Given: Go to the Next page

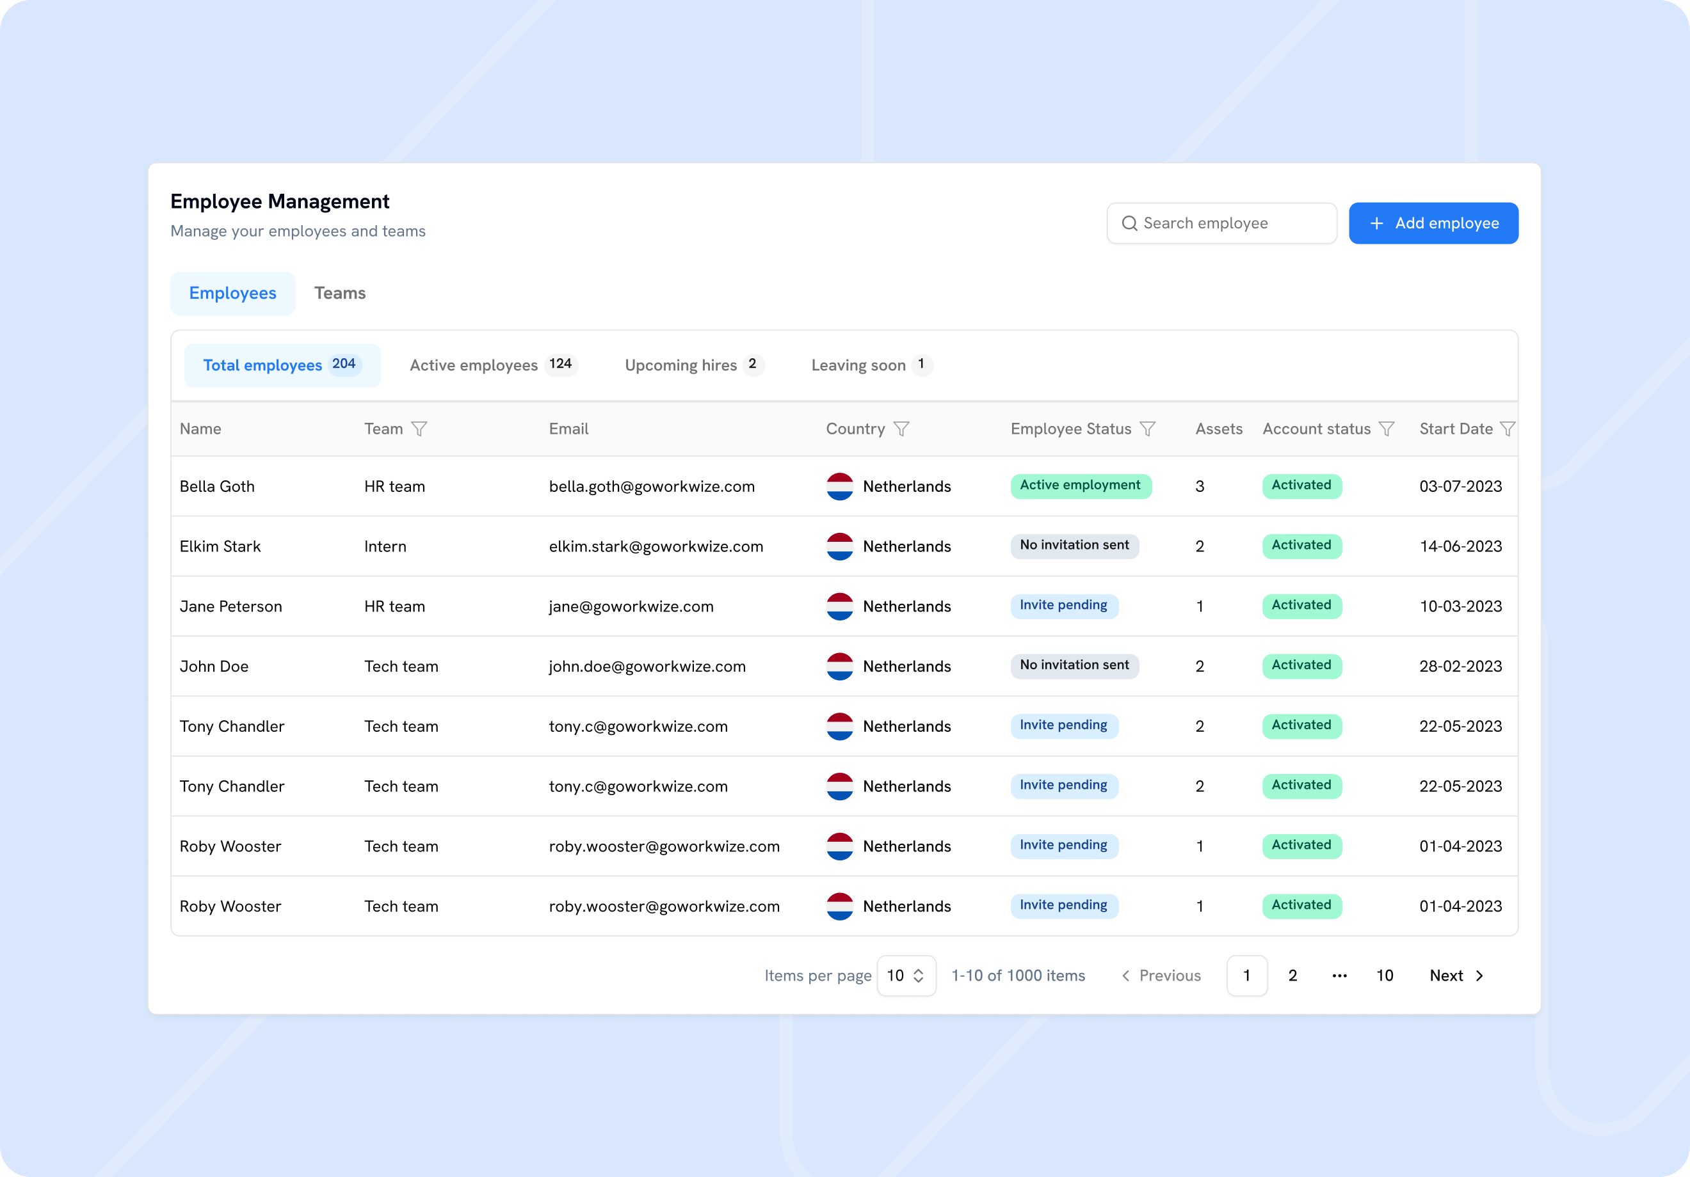Looking at the screenshot, I should point(1457,976).
